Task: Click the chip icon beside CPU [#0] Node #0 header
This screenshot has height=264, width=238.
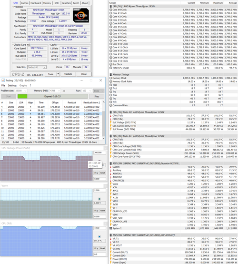Action: 111,112
